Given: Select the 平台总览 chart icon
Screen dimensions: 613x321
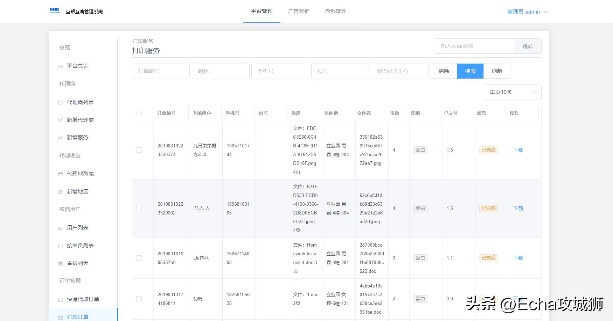Looking at the screenshot, I should pos(61,66).
